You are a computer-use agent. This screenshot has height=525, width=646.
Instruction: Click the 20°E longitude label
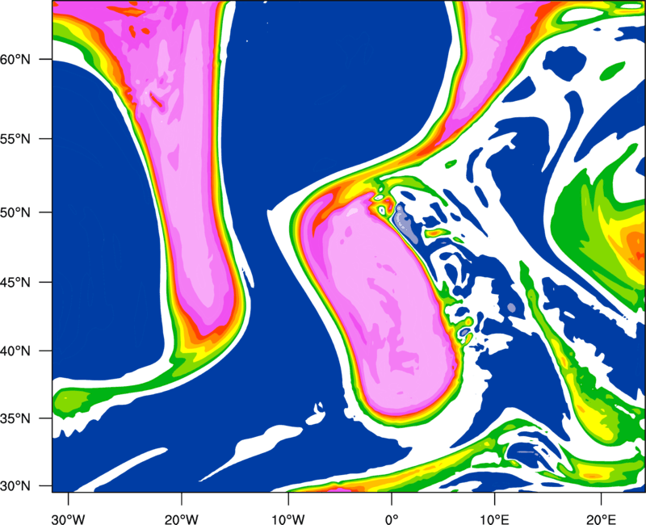coord(601,519)
